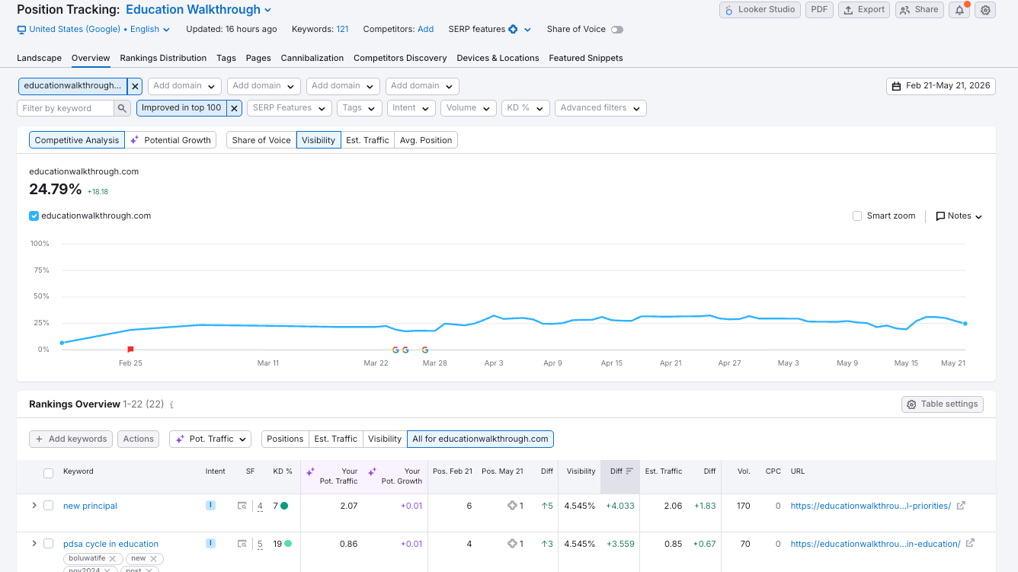Screen dimensions: 1018x572
Task: Open the settings gear icon
Action: 985,10
